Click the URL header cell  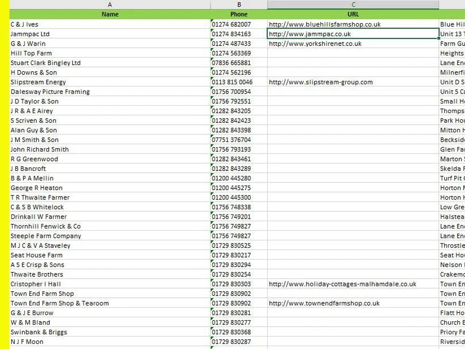[x=353, y=14]
